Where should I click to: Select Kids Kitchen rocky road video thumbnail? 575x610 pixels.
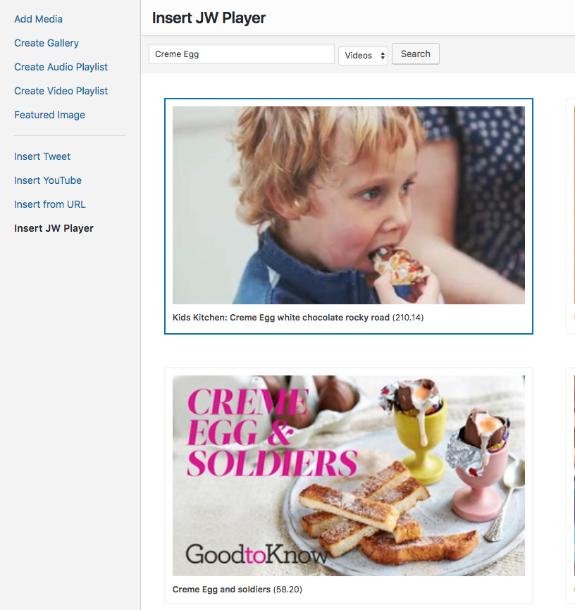(x=348, y=205)
